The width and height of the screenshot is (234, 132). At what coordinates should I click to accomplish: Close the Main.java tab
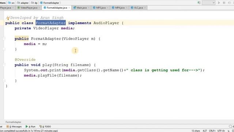point(88,8)
